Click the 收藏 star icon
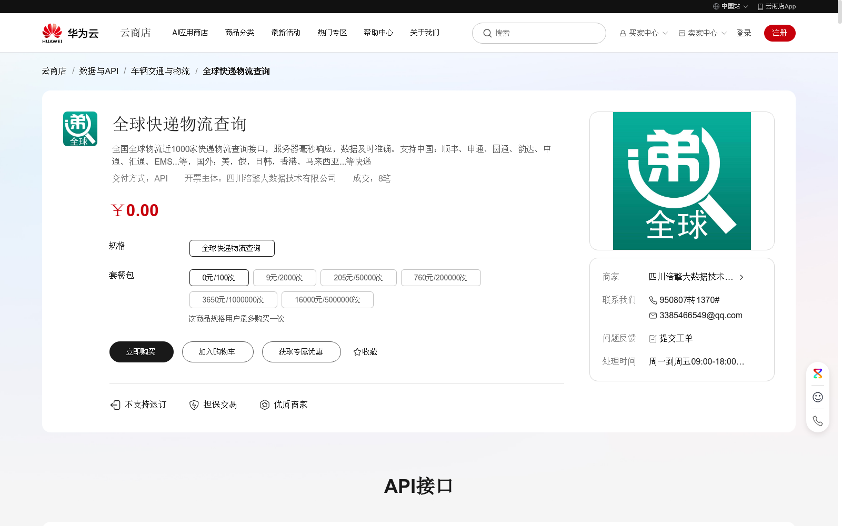The image size is (842, 526). point(357,352)
